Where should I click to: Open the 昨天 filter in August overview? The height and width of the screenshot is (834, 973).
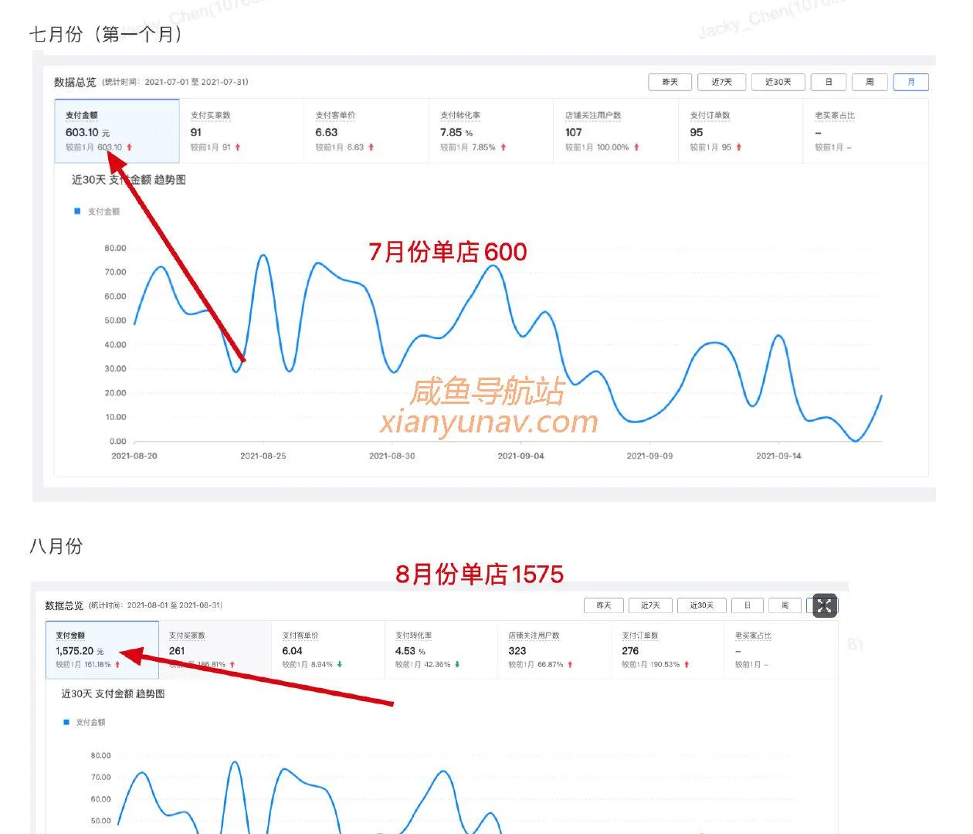(603, 605)
